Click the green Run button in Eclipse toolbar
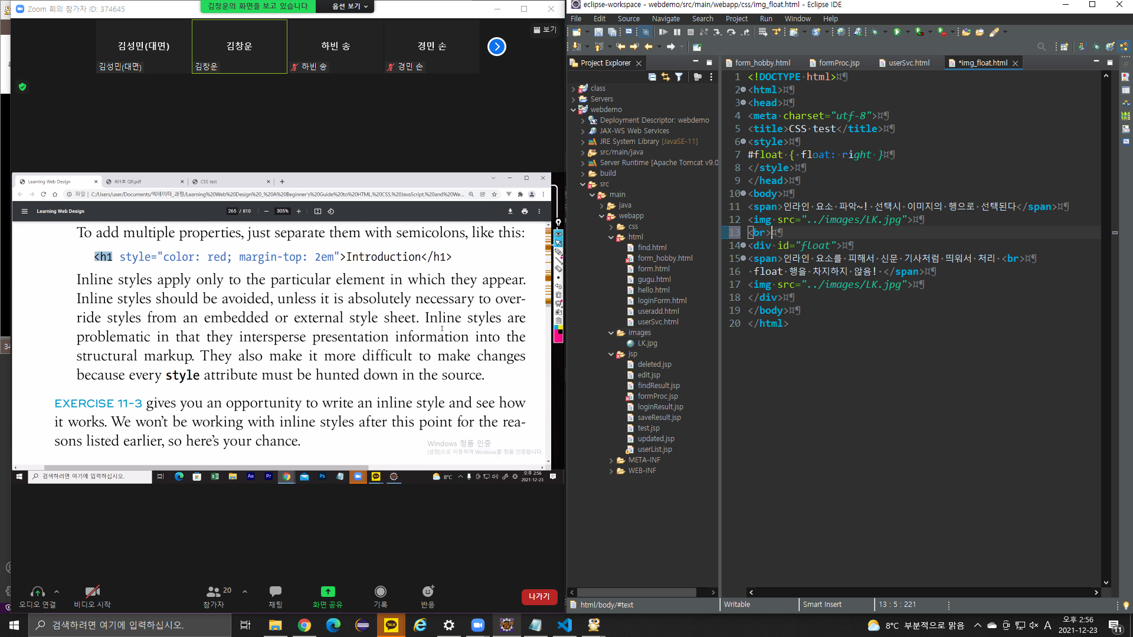The image size is (1133, 637). pyautogui.click(x=897, y=32)
